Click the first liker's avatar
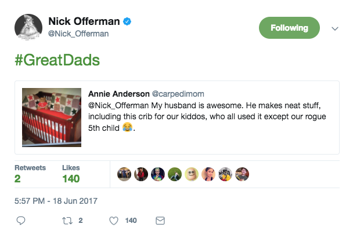 pos(124,174)
